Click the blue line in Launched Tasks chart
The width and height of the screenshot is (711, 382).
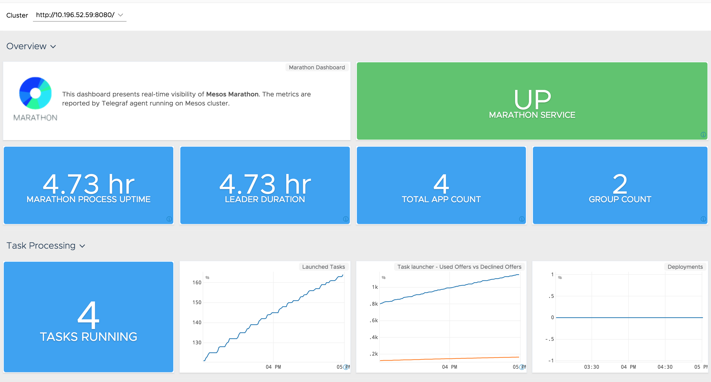[x=273, y=312]
